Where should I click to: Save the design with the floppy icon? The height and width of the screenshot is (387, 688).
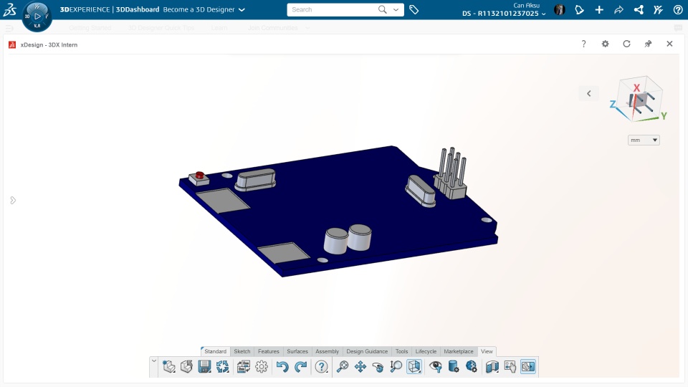coord(204,366)
